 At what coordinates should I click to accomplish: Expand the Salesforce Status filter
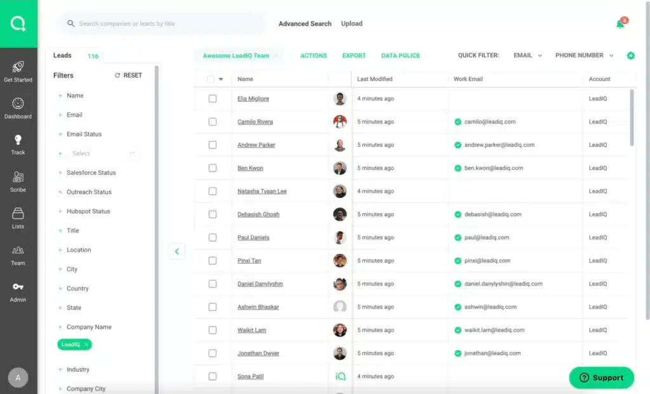click(x=87, y=173)
